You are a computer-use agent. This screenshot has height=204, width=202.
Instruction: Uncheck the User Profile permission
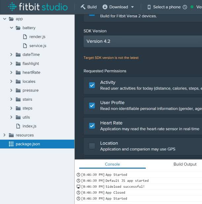click(92, 105)
